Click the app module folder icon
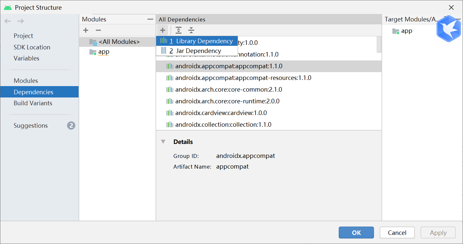 click(93, 52)
